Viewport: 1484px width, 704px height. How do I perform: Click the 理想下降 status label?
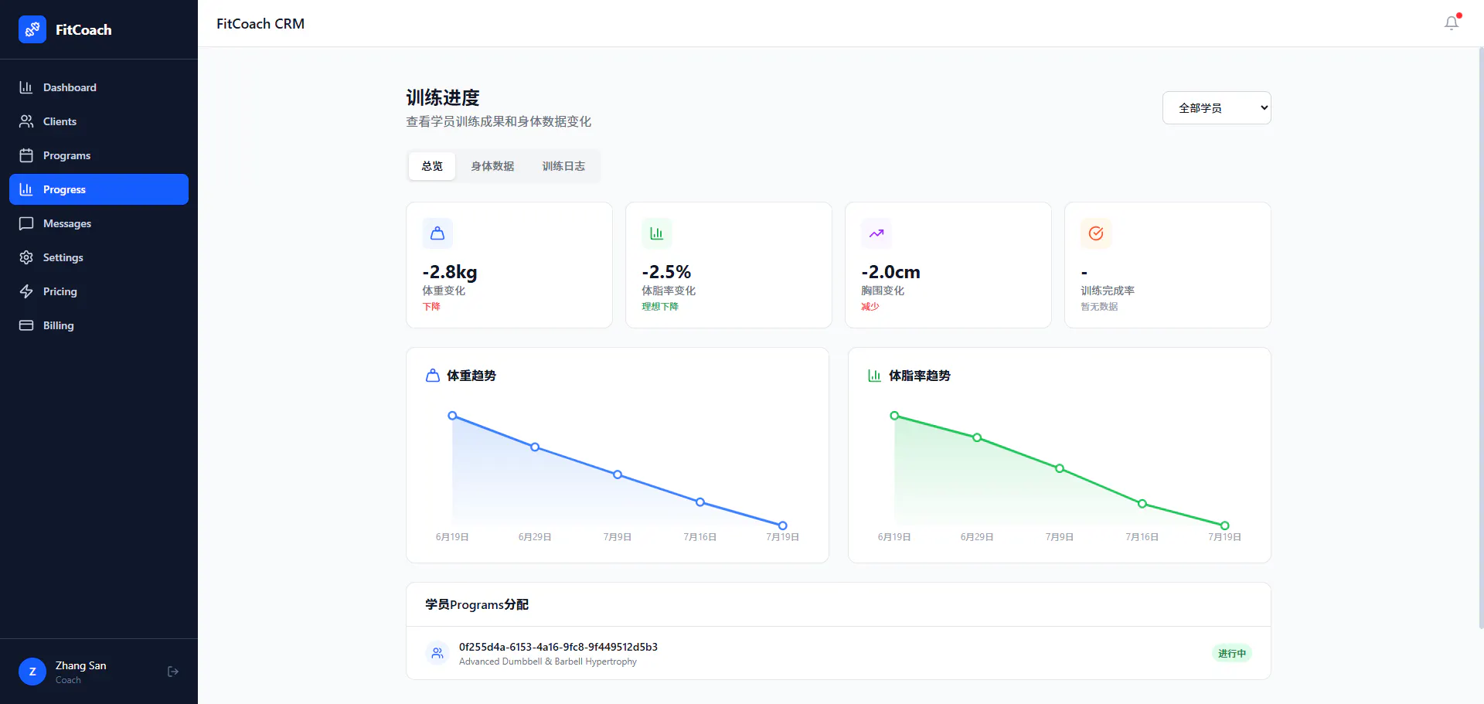[660, 306]
